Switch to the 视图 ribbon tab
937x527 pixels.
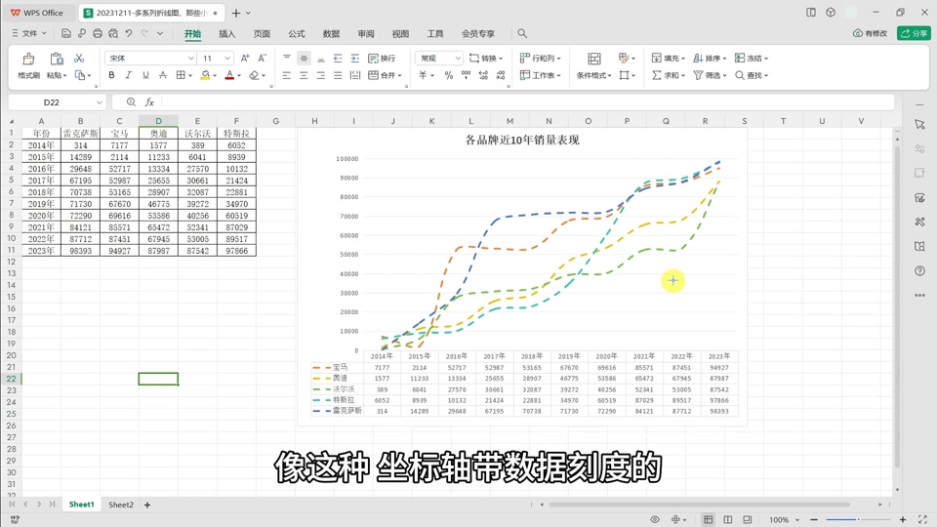[x=400, y=33]
